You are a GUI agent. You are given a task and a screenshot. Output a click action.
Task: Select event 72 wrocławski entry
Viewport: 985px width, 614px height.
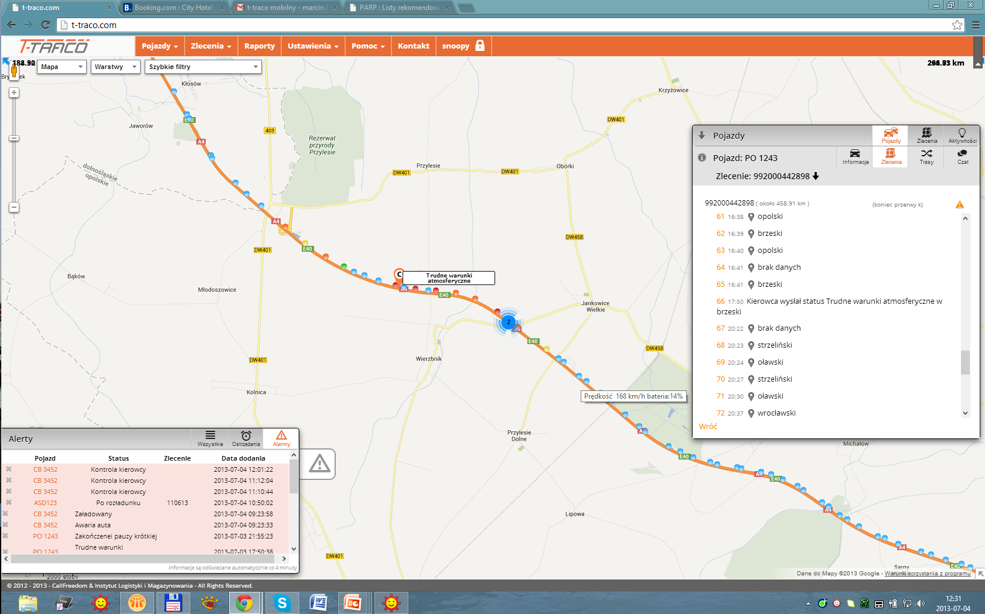(756, 413)
